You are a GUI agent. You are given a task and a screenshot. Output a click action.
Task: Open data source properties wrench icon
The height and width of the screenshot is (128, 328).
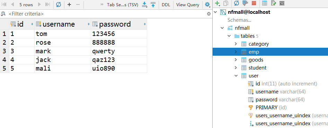(x=245, y=3)
